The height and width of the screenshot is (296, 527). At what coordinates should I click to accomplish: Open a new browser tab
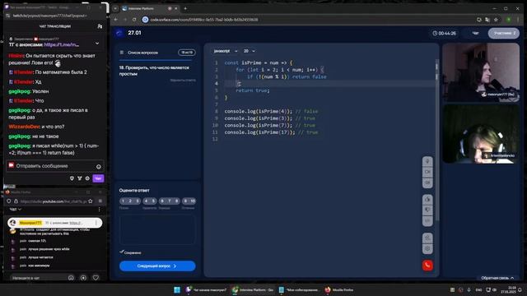point(185,8)
